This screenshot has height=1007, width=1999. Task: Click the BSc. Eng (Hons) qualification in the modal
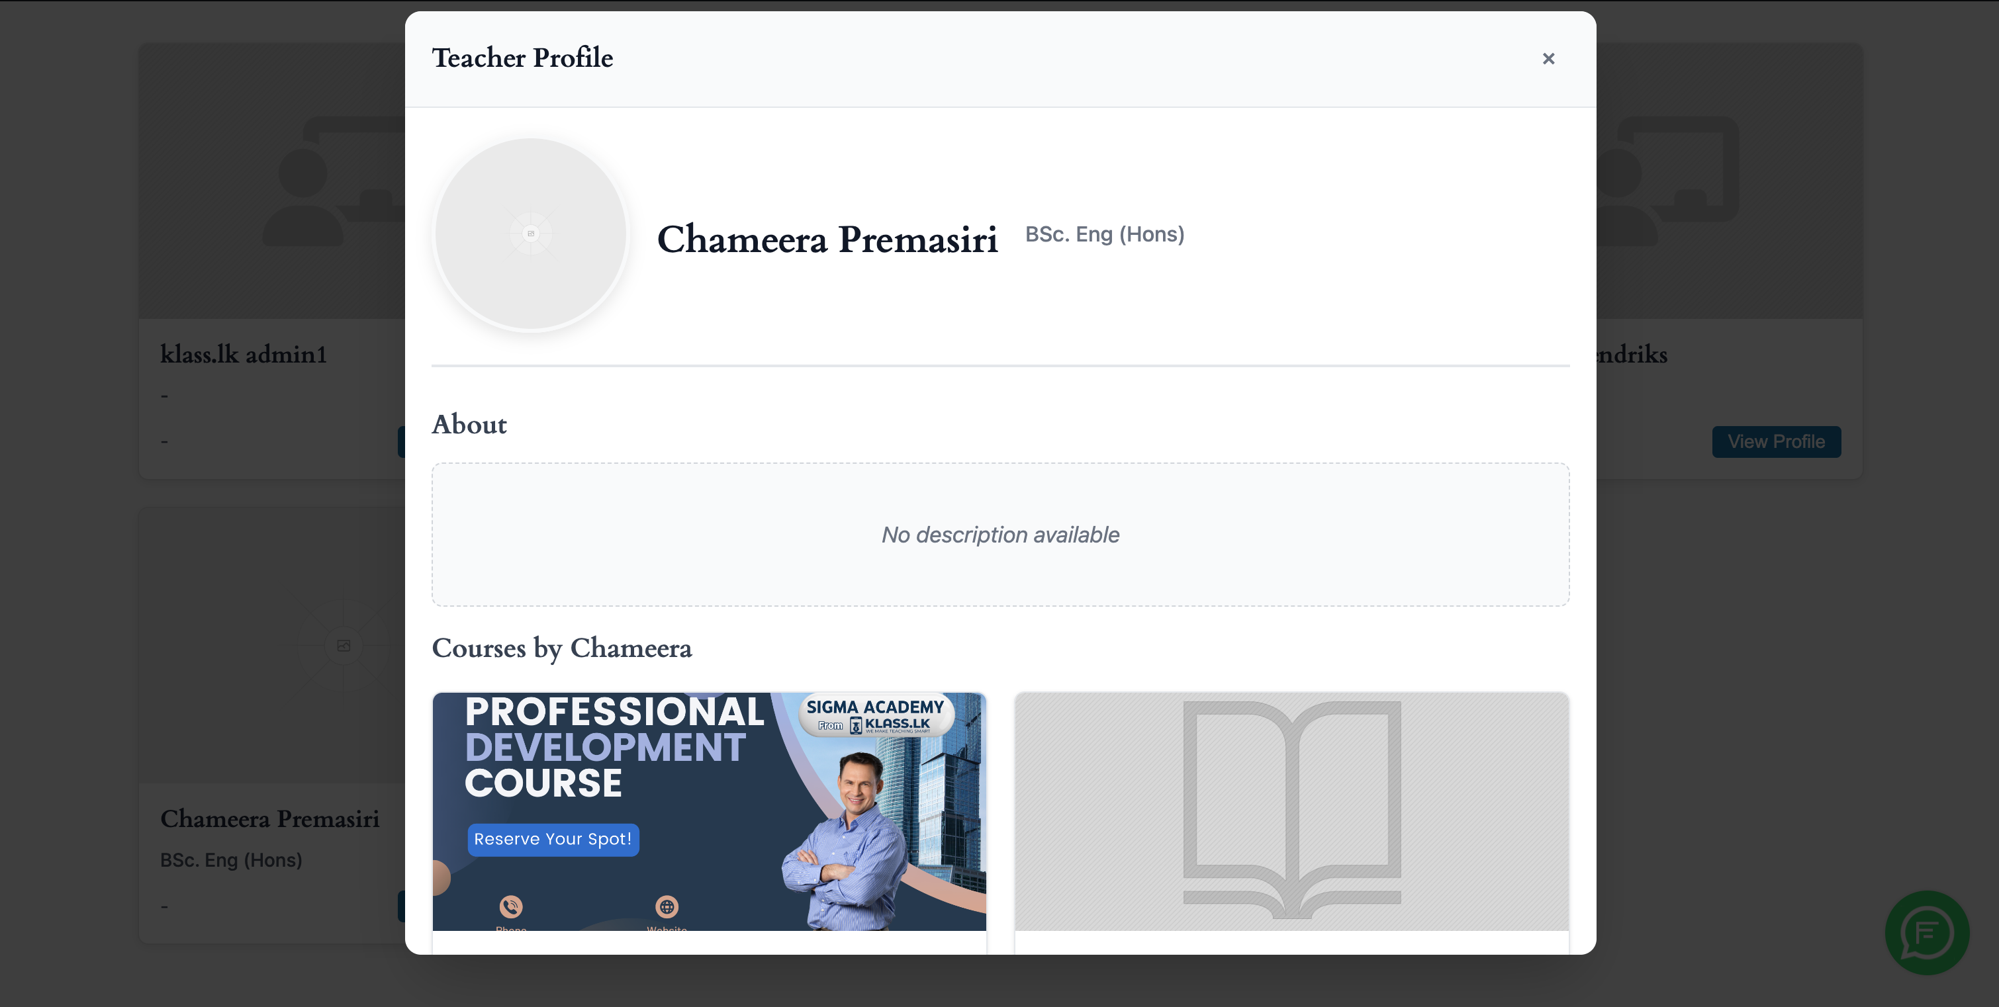(x=1104, y=234)
